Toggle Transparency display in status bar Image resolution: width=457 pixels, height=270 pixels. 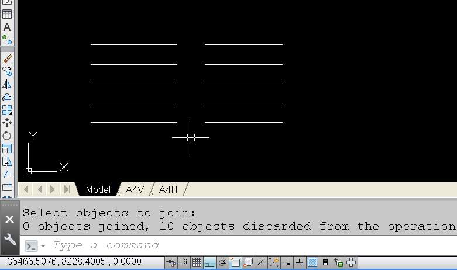pyautogui.click(x=312, y=263)
